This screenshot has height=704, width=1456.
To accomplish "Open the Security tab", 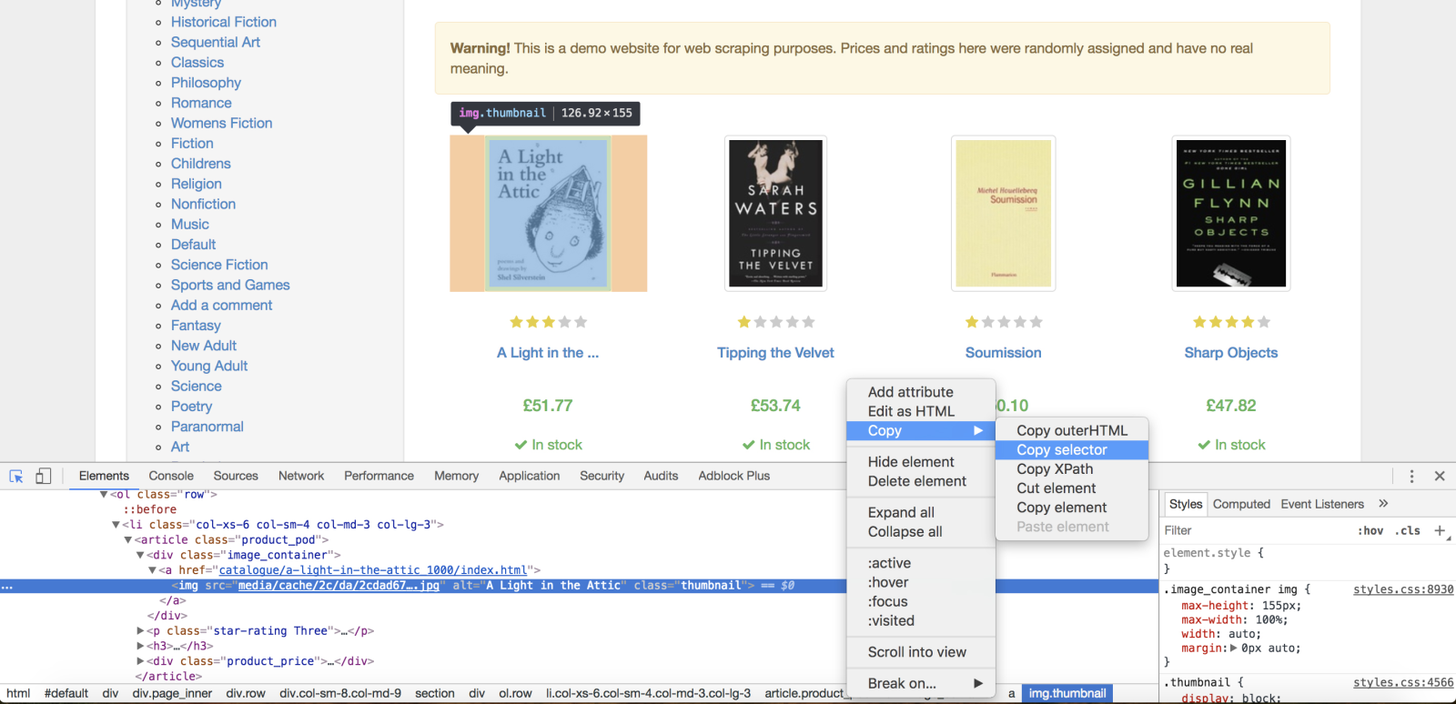I will 602,476.
